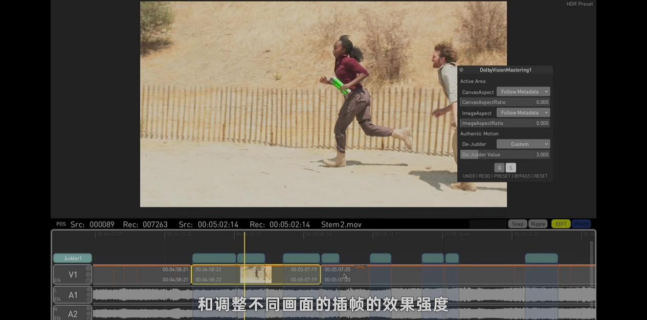
Task: Toggle the Snap button
Action: point(518,224)
